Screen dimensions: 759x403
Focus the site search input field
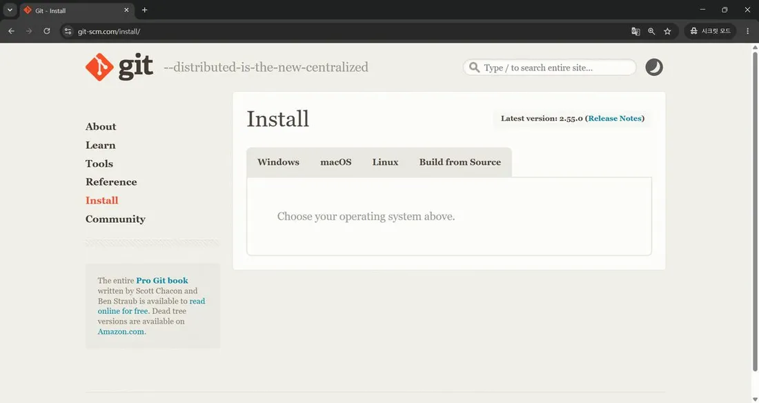pyautogui.click(x=549, y=68)
